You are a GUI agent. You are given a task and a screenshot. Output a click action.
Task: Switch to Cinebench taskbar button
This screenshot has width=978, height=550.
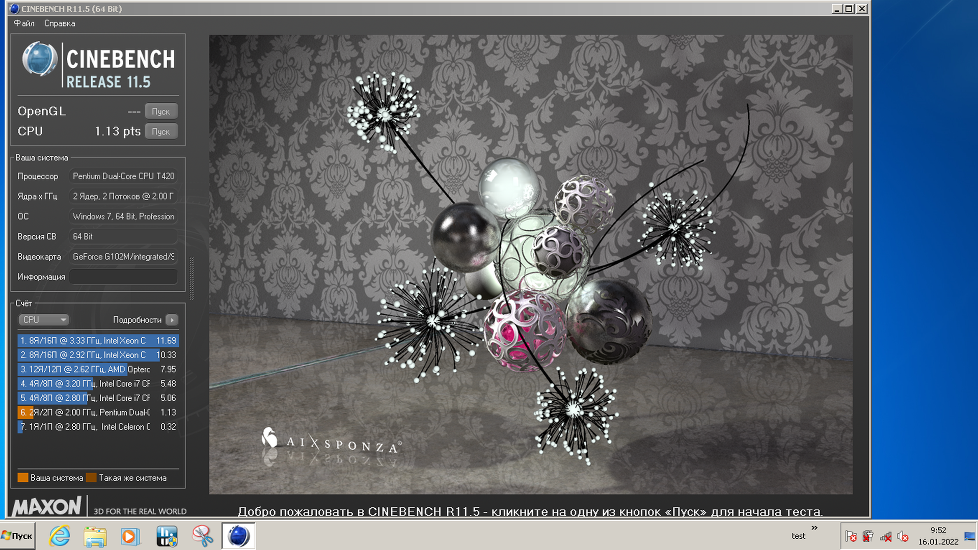pyautogui.click(x=238, y=536)
